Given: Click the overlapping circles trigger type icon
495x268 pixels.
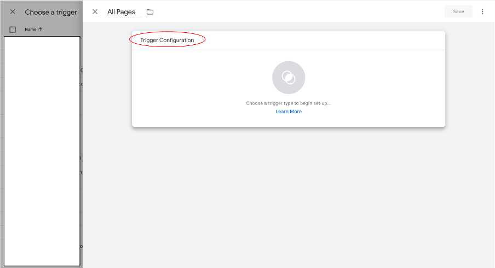Looking at the screenshot, I should coord(289,78).
